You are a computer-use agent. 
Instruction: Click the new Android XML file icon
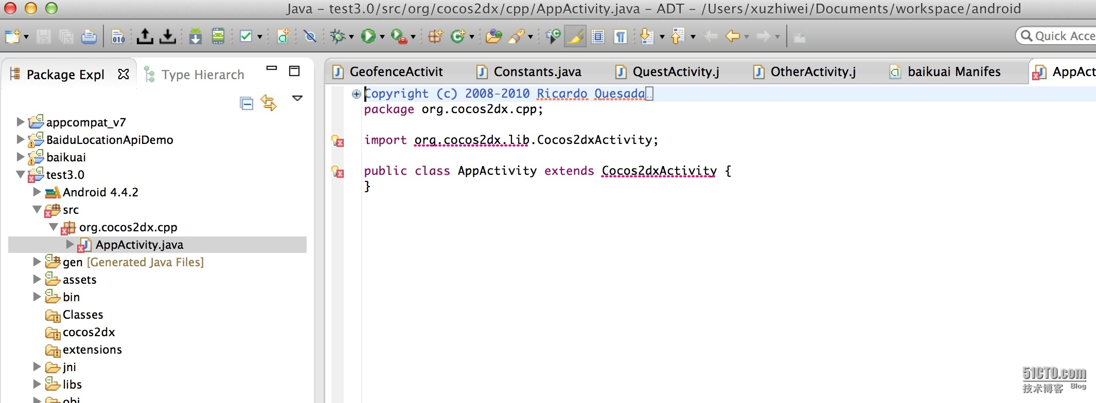[283, 36]
